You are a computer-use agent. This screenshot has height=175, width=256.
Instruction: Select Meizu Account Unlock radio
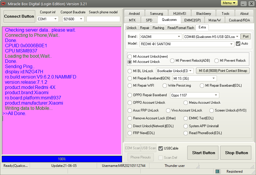point(186,103)
